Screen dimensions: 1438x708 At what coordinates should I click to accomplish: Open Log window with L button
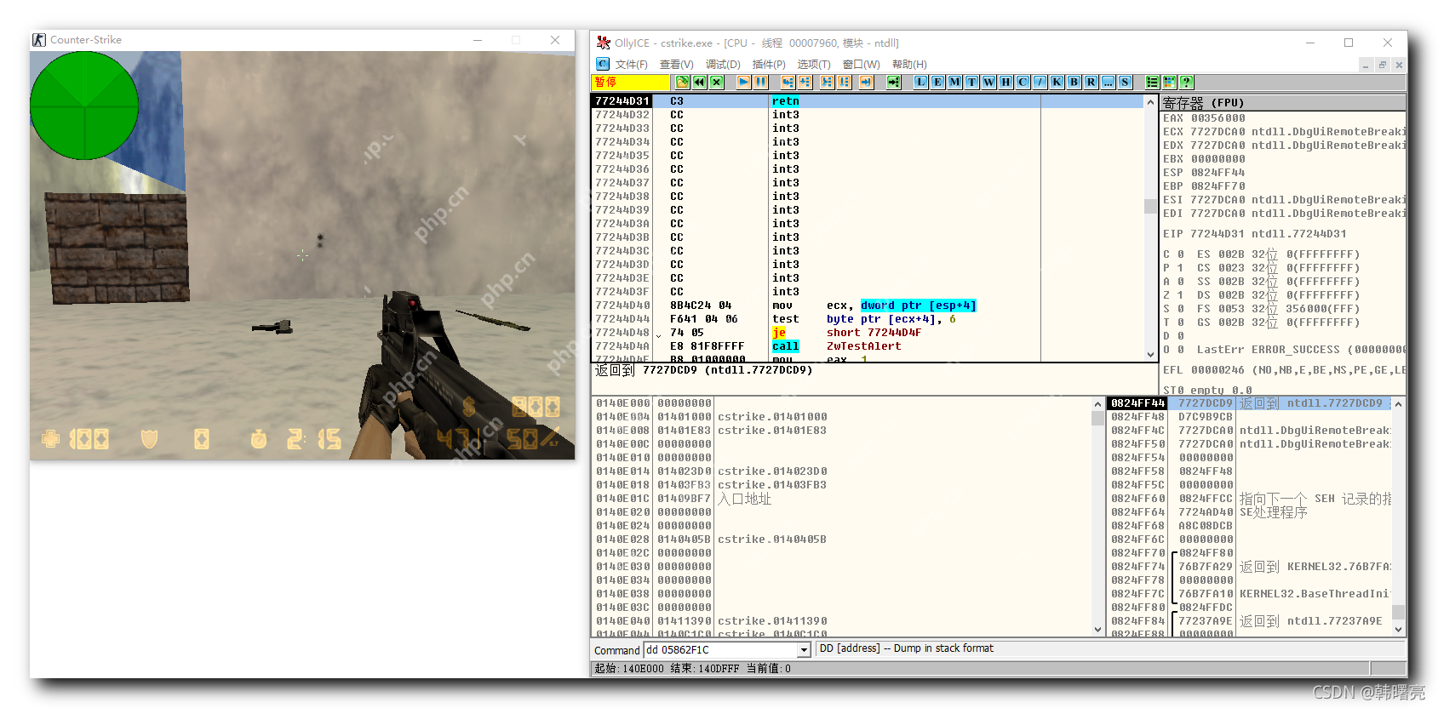pos(921,82)
